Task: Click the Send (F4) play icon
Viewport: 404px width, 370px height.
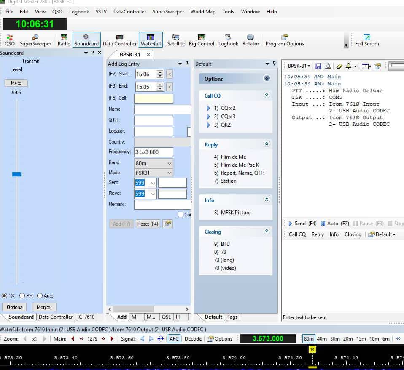Action: pos(290,224)
